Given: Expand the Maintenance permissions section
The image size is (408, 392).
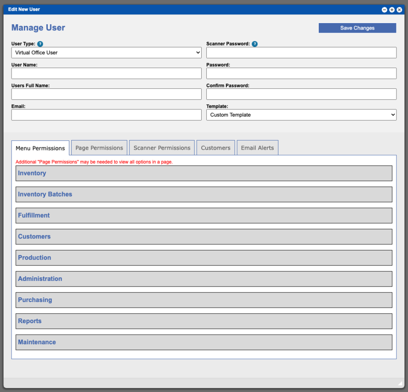Looking at the screenshot, I should tap(204, 342).
